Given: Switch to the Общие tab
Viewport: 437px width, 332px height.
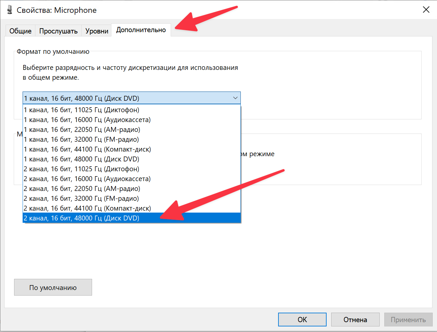Looking at the screenshot, I should 20,31.
